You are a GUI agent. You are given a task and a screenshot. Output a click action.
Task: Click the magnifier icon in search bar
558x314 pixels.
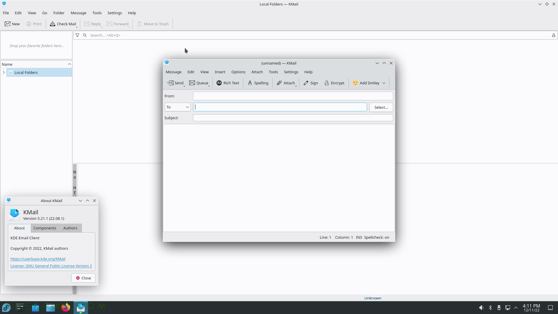coord(85,35)
